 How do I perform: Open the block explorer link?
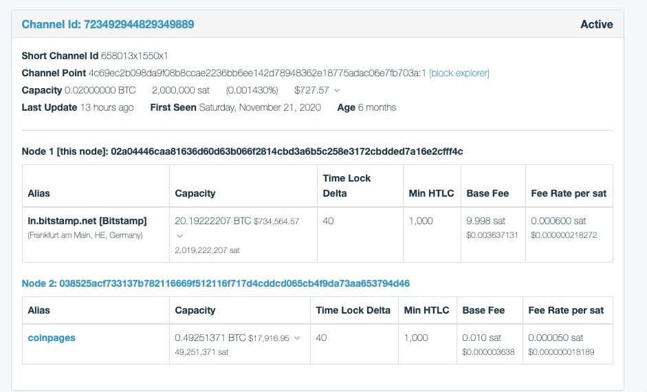coord(459,73)
